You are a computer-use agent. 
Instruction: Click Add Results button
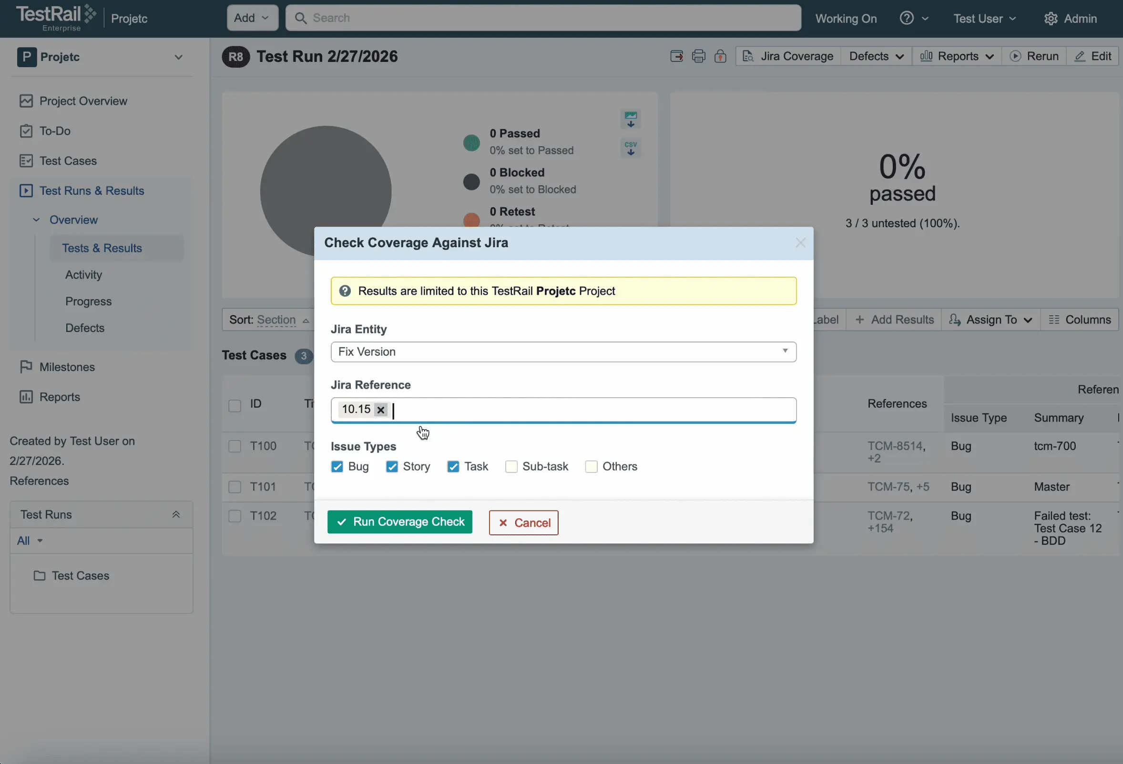pyautogui.click(x=894, y=320)
